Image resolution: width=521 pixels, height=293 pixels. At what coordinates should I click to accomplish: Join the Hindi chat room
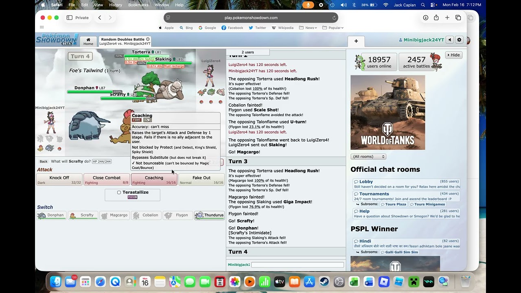tap(406, 243)
